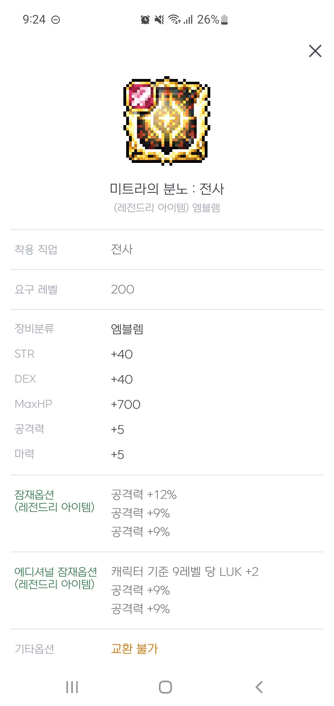Tap the STR +40 stat value
The height and width of the screenshot is (706, 334).
click(122, 354)
